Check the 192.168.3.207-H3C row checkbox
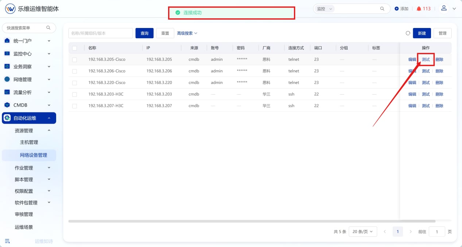This screenshot has height=247, width=462. 74,106
